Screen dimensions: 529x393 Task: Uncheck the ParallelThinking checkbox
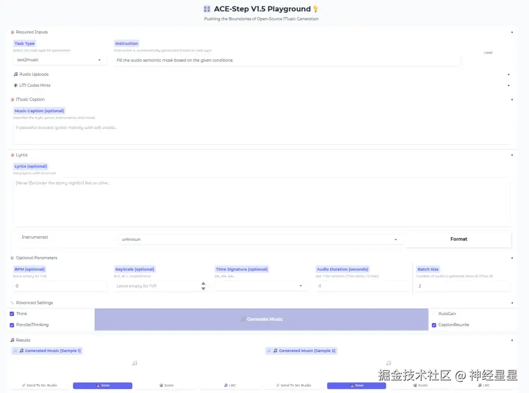coord(12,325)
